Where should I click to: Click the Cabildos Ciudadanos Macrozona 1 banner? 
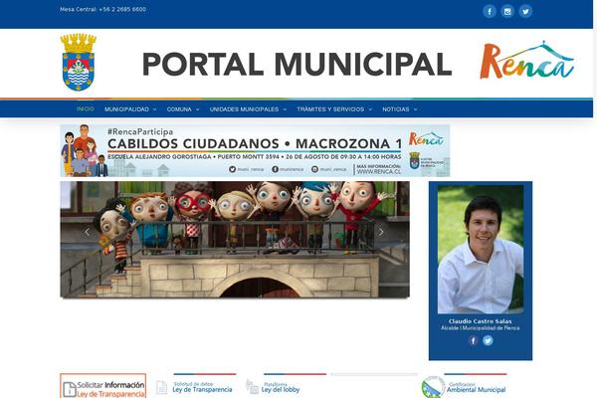point(255,150)
